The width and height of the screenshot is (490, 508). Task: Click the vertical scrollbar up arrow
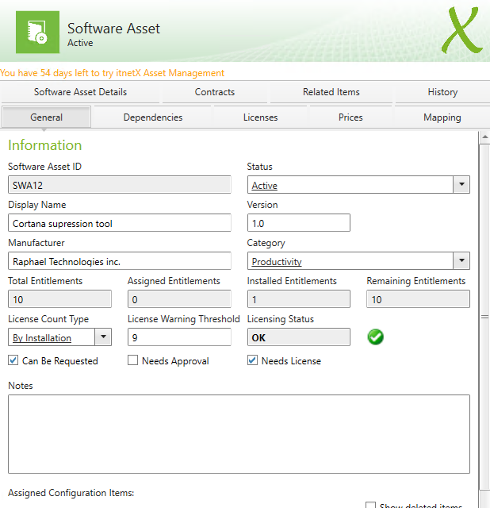click(484, 138)
